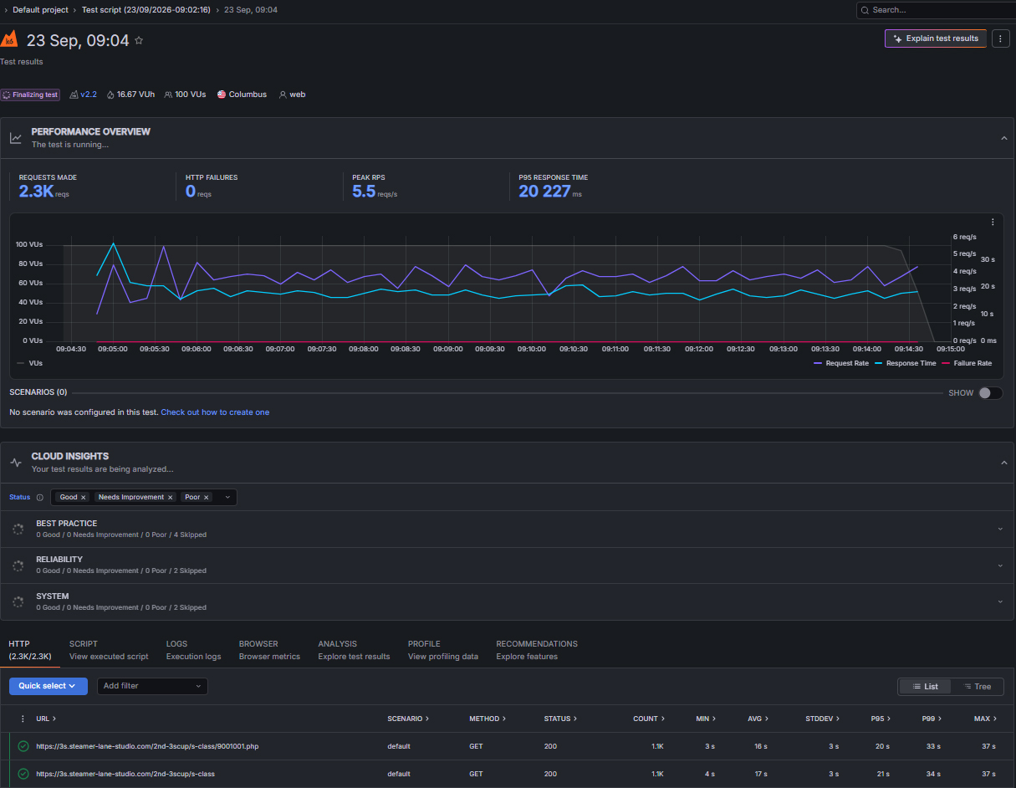
Task: Click the Explain test results button
Action: tap(936, 38)
